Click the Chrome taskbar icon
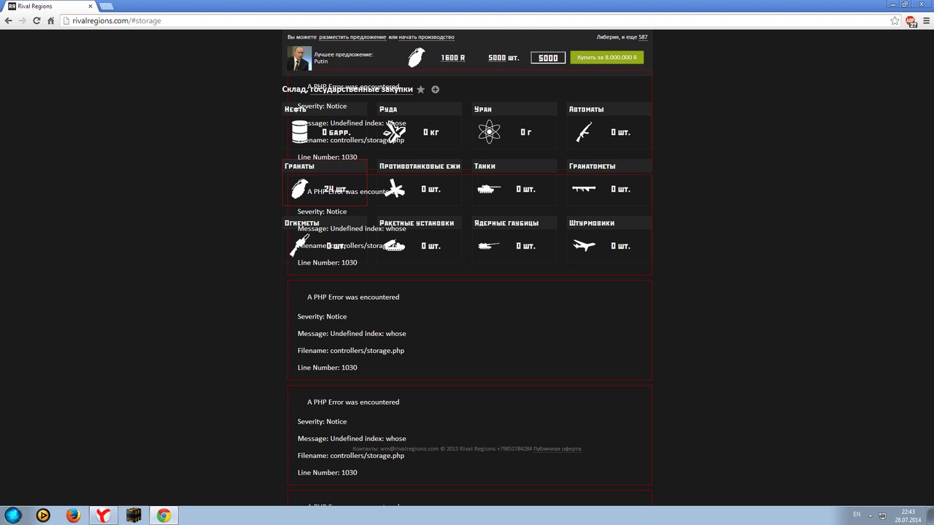The image size is (934, 525). click(x=164, y=516)
